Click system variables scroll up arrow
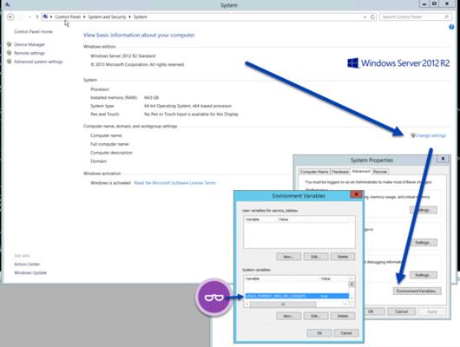The image size is (460, 347). pyautogui.click(x=352, y=278)
